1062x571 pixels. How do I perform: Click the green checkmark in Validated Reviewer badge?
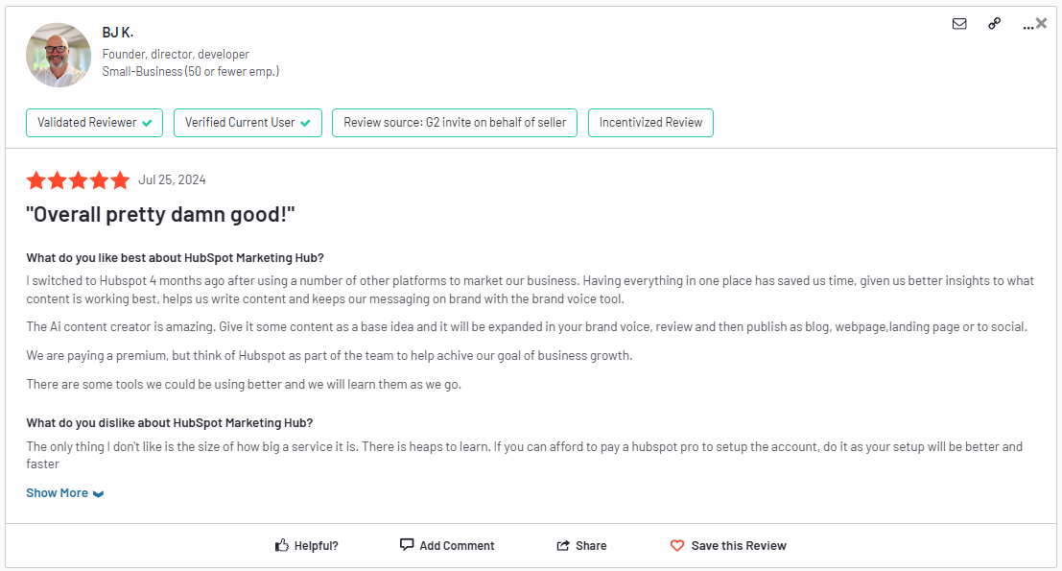click(x=147, y=122)
